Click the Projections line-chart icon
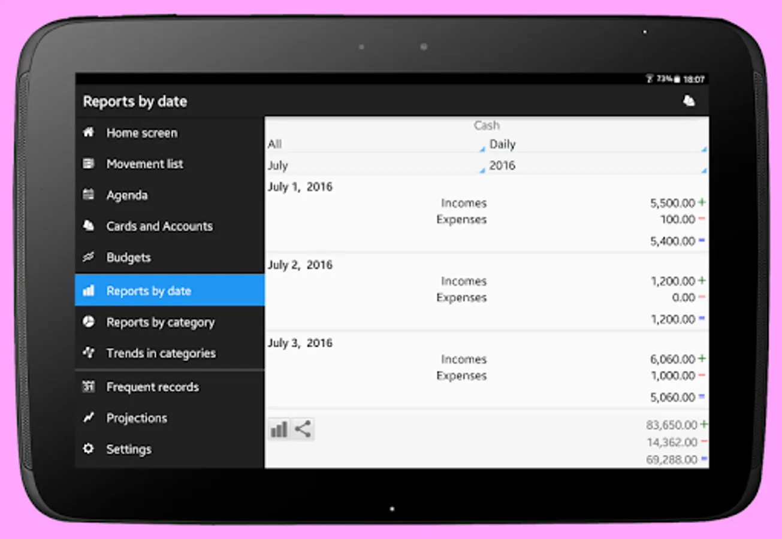 pos(89,417)
